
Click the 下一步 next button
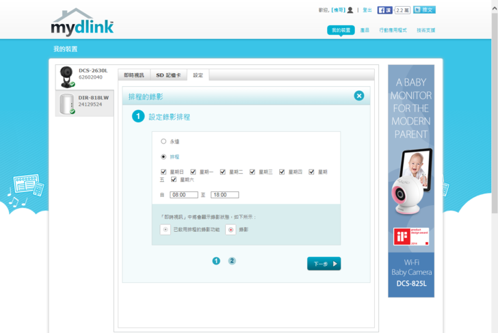(x=324, y=263)
